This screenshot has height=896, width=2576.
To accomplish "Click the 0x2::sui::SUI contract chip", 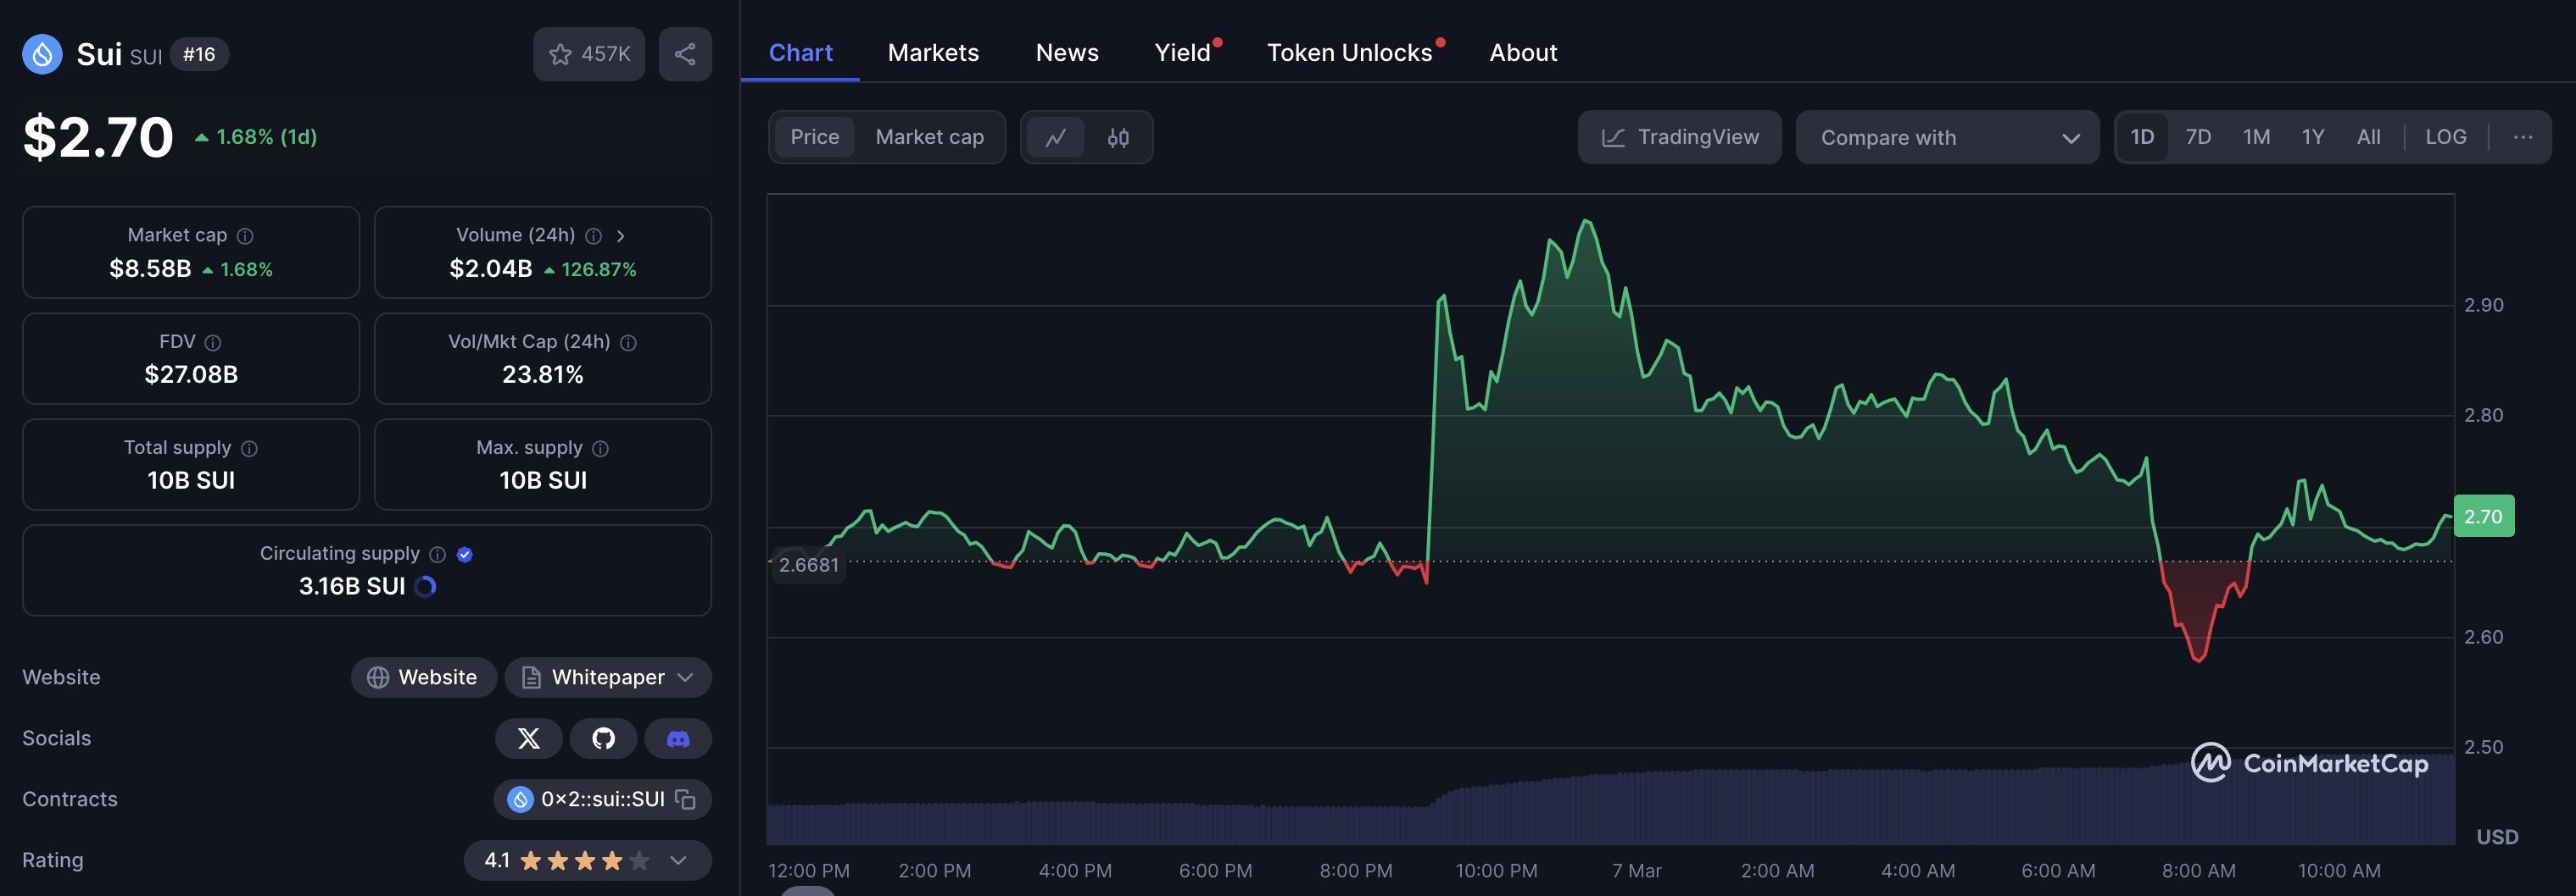I will [602, 799].
